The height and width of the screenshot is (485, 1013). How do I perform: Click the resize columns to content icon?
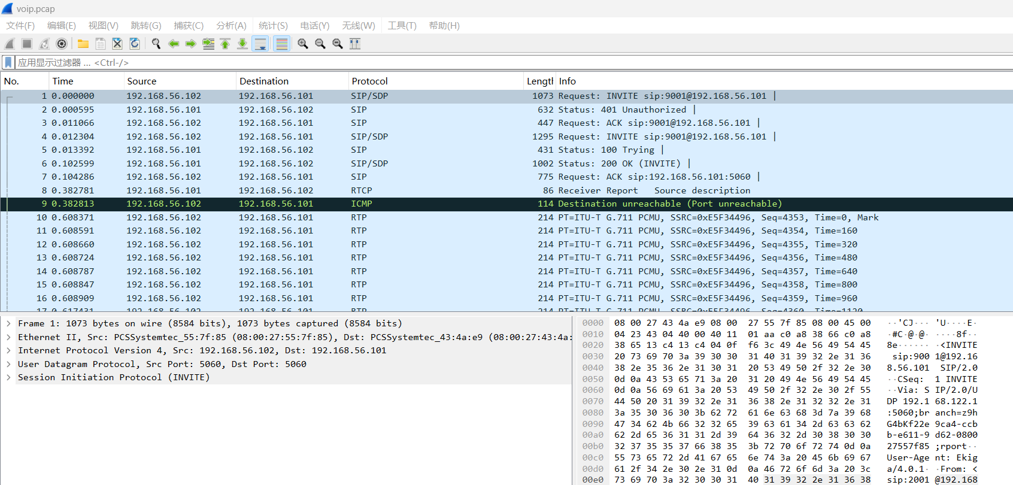[x=355, y=44]
